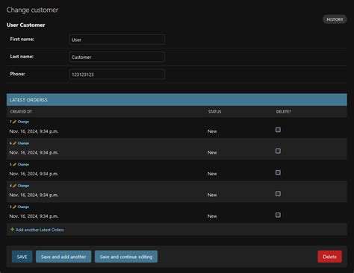Screen dimensions: 354x273
Task: Focus the Phone input field
Action: (117, 75)
